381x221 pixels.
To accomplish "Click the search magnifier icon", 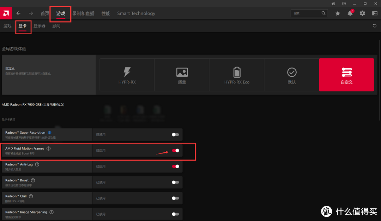I will (323, 13).
